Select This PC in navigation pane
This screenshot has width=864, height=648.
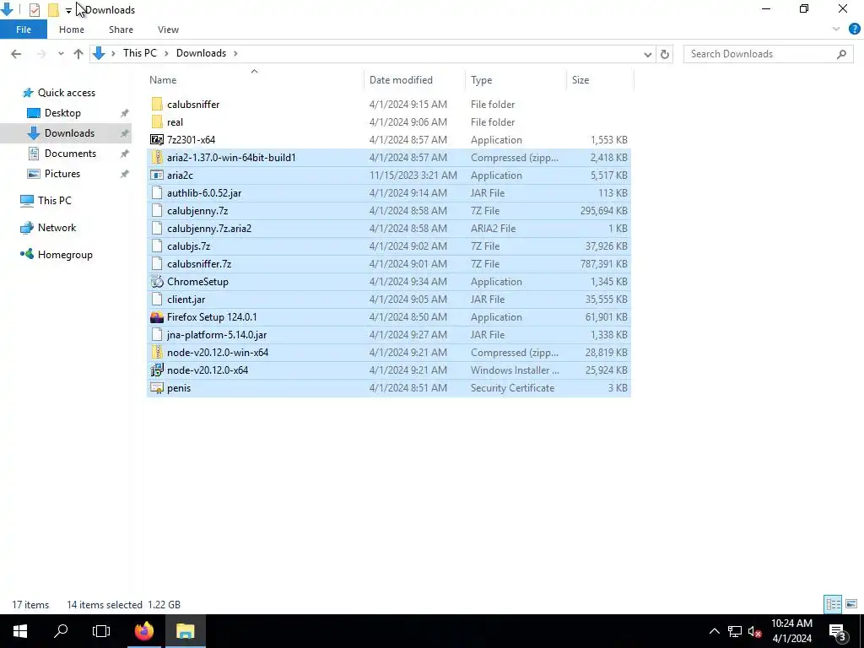54,201
